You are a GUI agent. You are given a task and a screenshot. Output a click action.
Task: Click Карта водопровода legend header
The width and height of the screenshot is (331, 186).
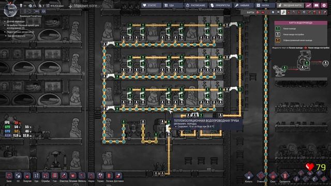pos(300,23)
